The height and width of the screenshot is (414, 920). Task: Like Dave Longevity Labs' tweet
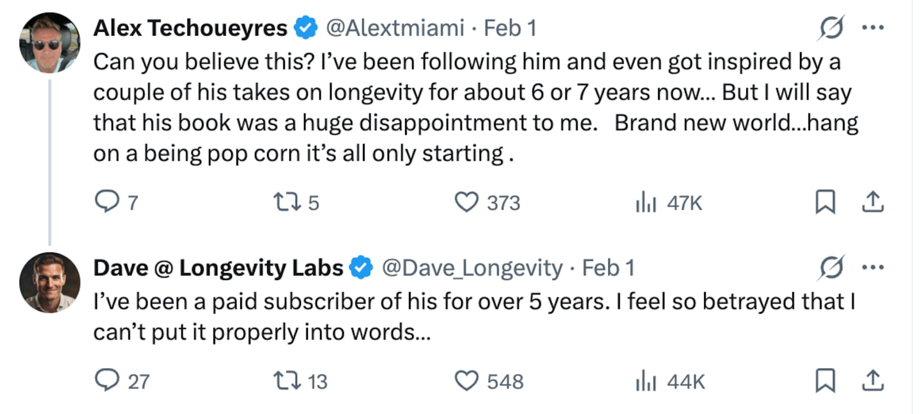pos(466,380)
